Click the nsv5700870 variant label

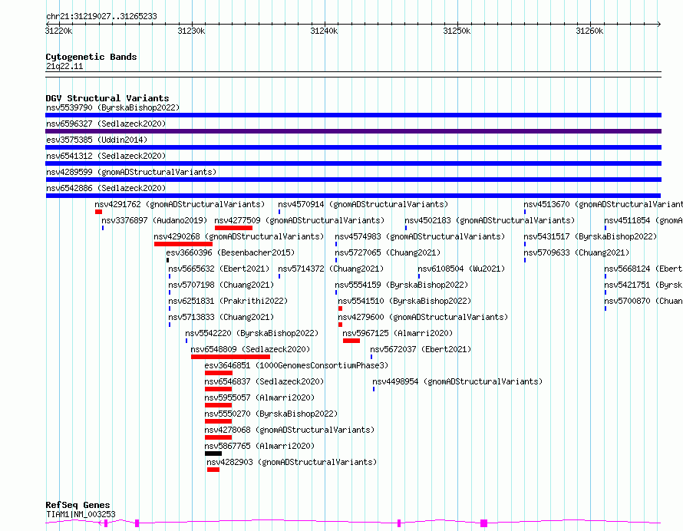coord(643,301)
